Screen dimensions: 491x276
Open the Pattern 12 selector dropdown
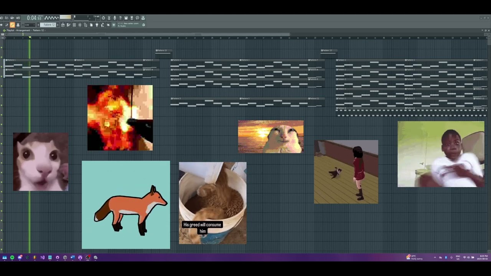tap(49, 25)
